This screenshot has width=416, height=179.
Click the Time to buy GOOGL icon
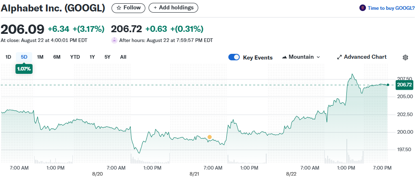(362, 8)
